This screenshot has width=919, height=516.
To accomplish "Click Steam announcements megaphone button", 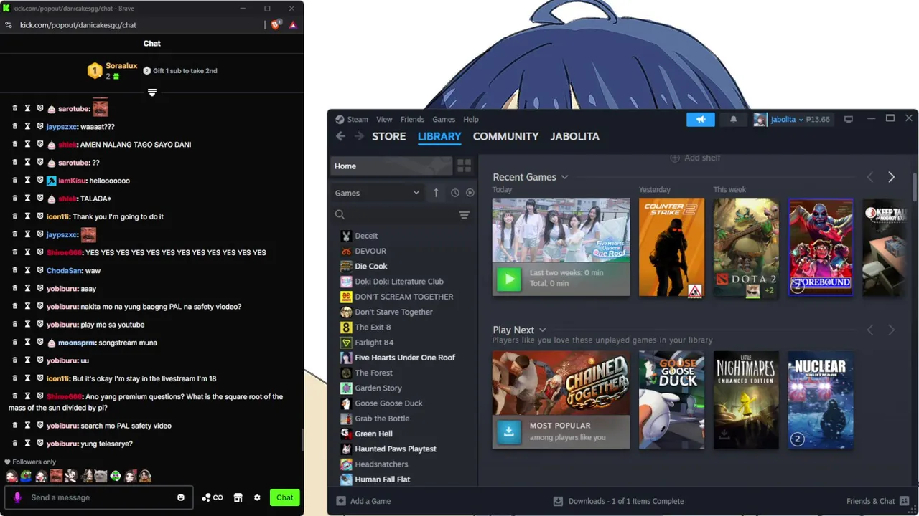I will tap(701, 120).
